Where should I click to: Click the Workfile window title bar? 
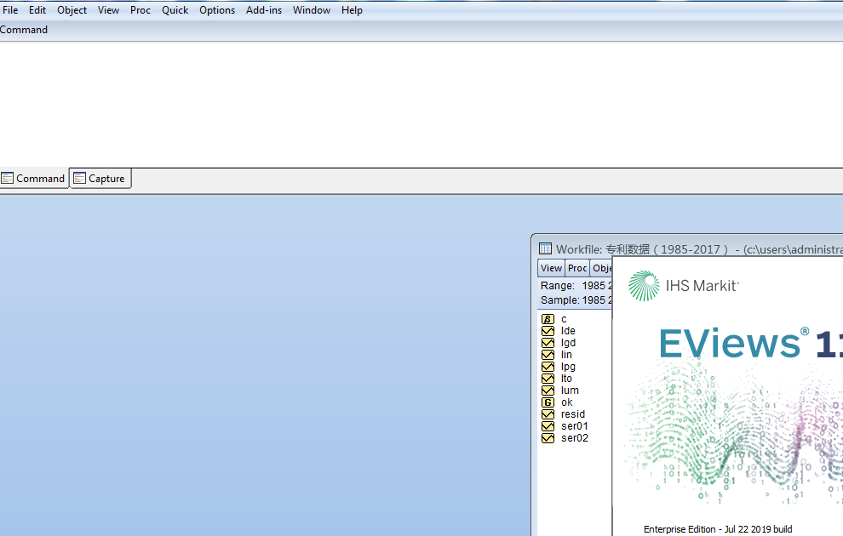(x=688, y=248)
